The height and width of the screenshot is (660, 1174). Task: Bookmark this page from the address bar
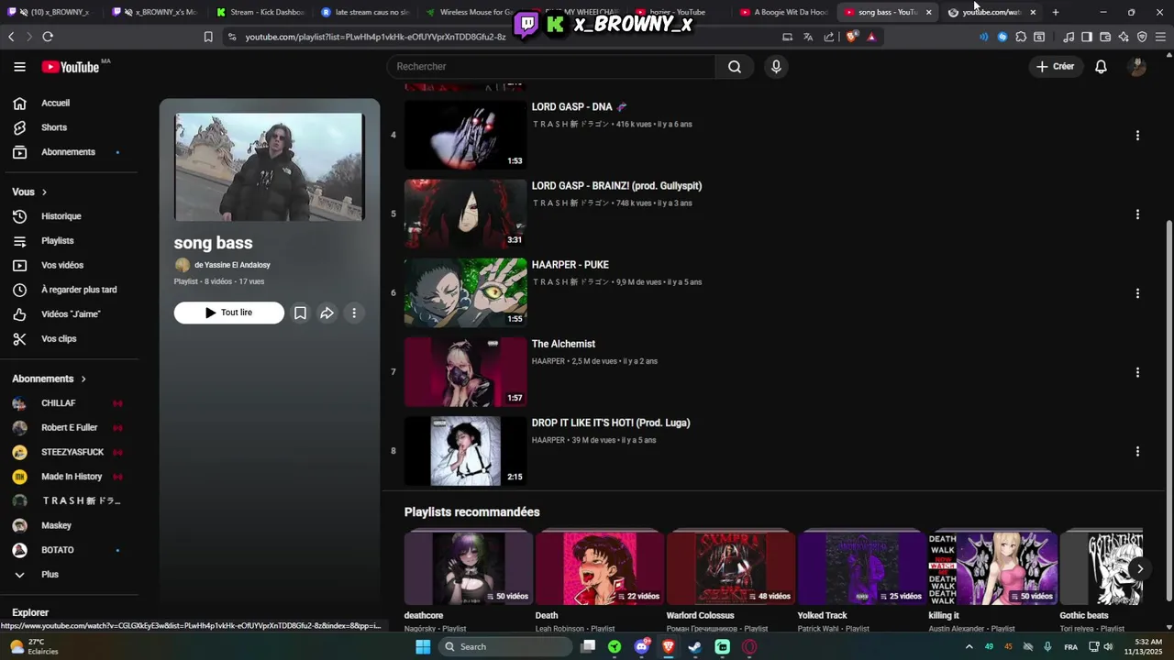click(x=208, y=37)
